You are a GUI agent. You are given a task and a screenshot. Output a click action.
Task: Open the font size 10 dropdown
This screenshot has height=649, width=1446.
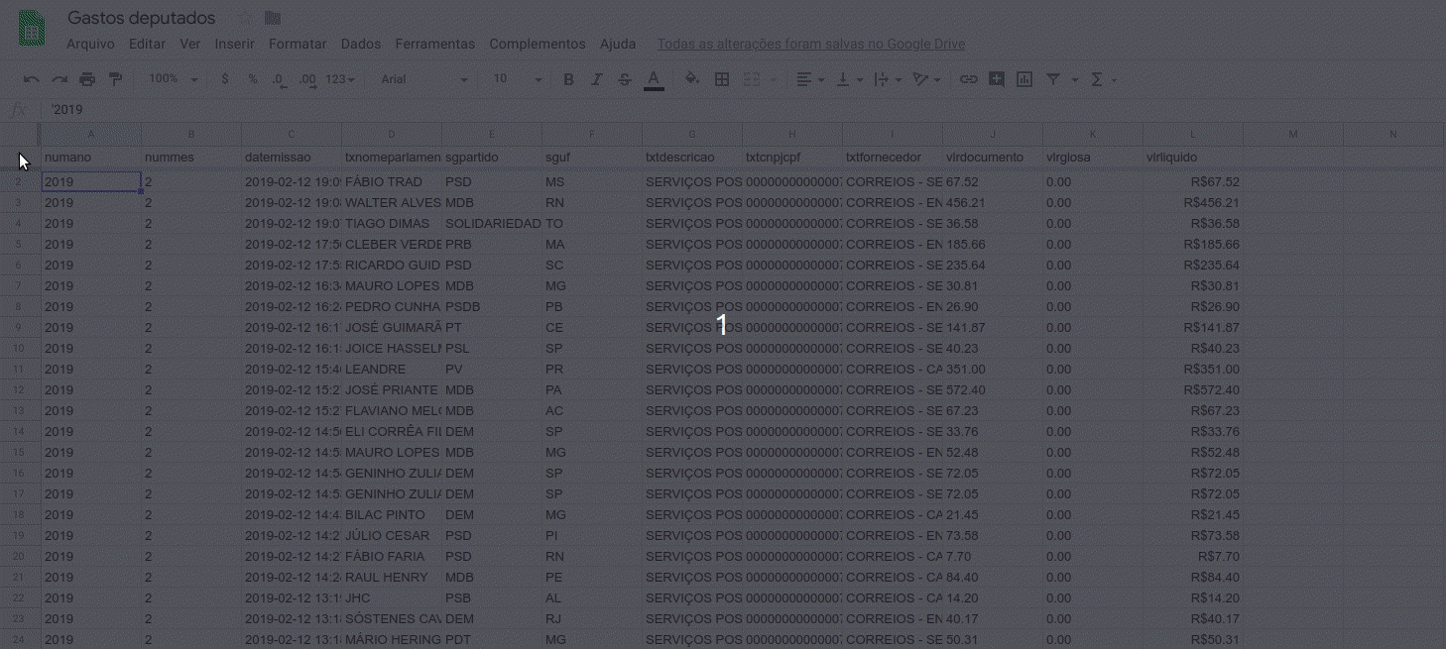[517, 79]
